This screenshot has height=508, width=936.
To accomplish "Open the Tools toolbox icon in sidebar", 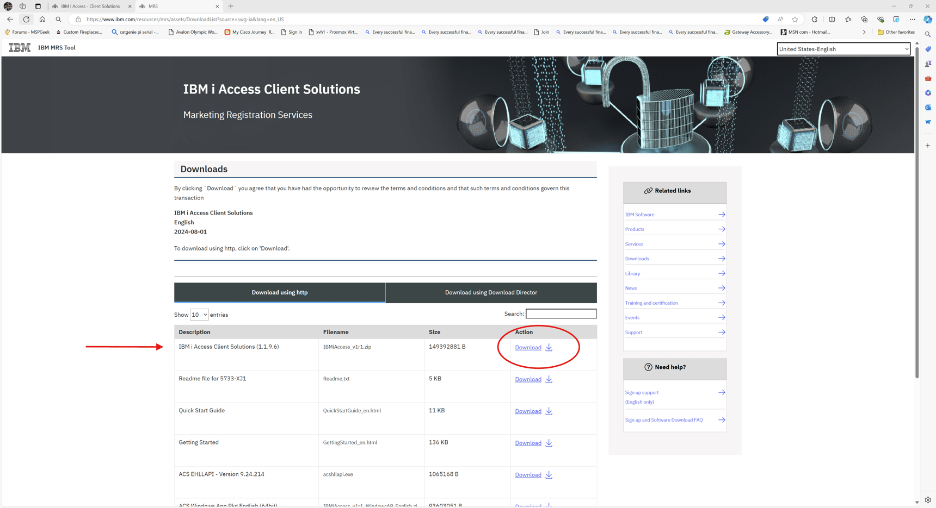I will coord(928,78).
